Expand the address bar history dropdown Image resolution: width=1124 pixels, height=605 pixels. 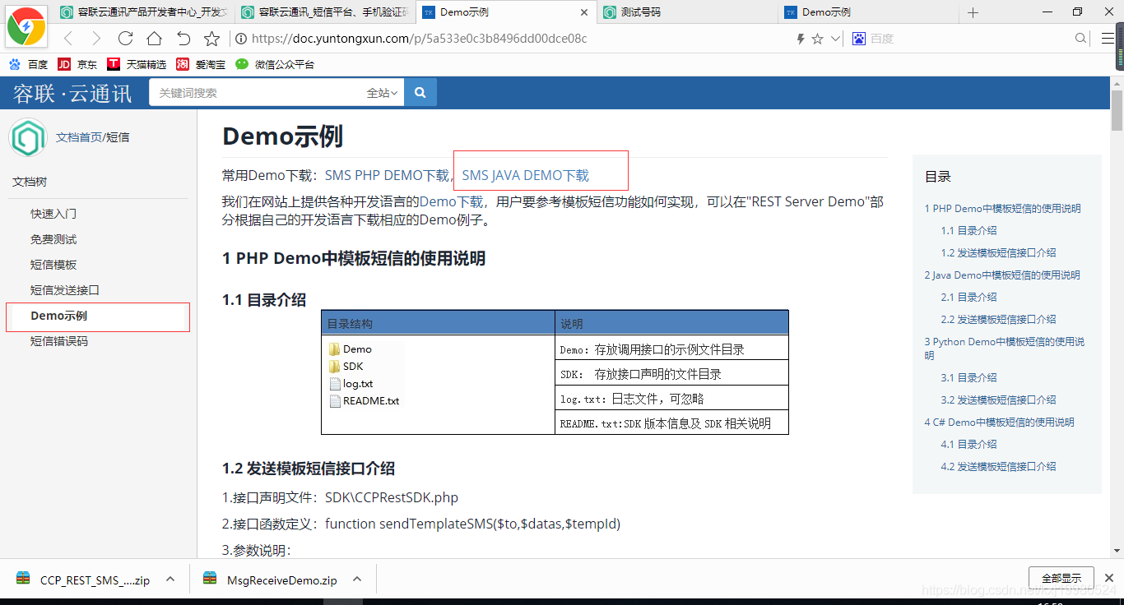[835, 39]
